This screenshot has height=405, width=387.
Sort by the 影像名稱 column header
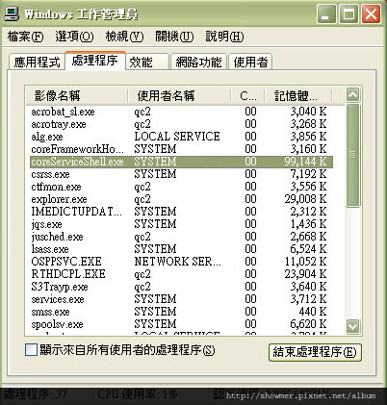click(x=77, y=95)
